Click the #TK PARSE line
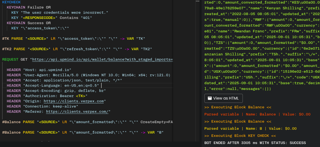The height and width of the screenshot is (147, 320). click(x=73, y=39)
